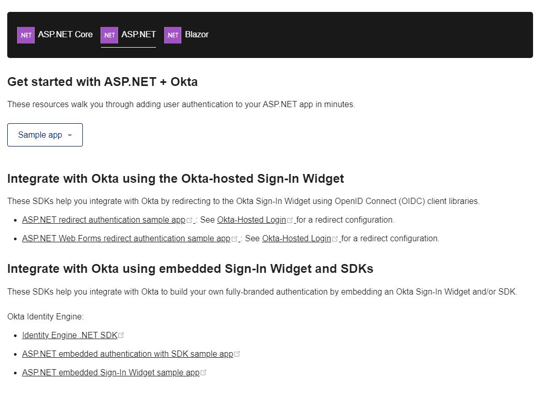The height and width of the screenshot is (394, 546).
Task: Click the .NET icon next to ASP.NET Core
Action: coord(26,35)
